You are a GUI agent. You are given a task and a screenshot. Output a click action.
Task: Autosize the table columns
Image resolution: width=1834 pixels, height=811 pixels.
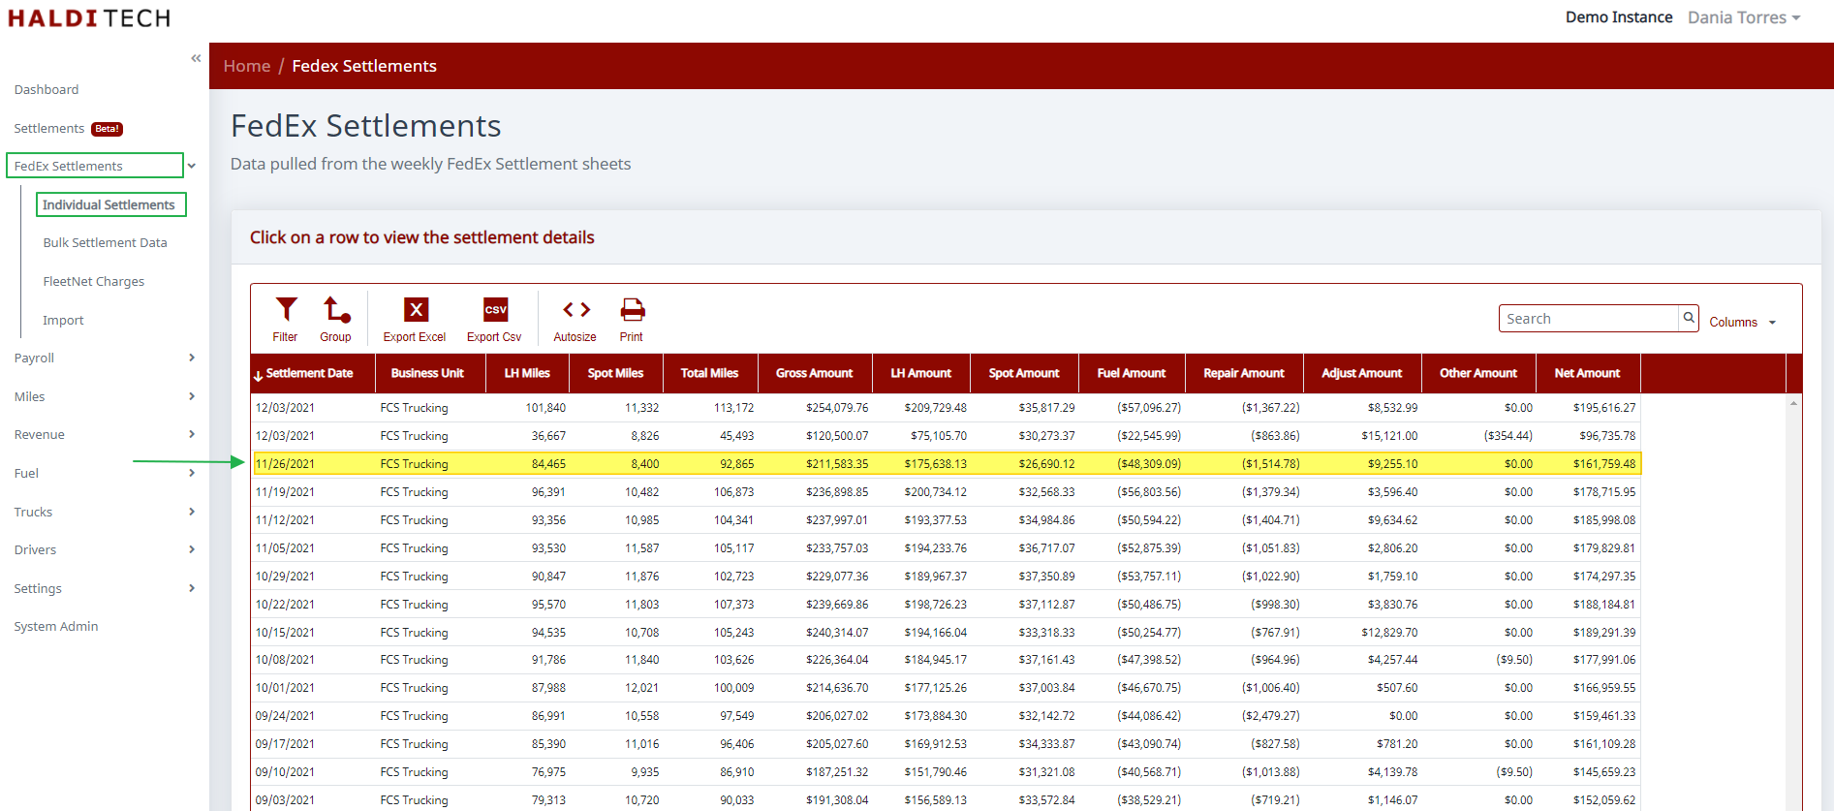pos(575,319)
